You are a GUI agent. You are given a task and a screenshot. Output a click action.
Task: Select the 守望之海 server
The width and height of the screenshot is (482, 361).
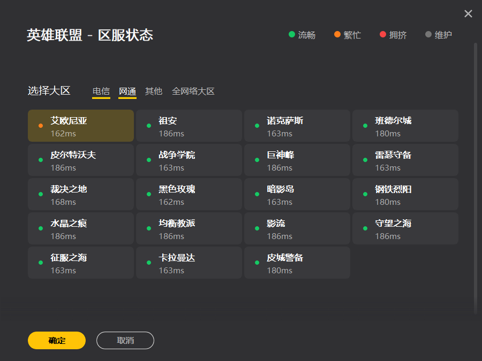405,228
